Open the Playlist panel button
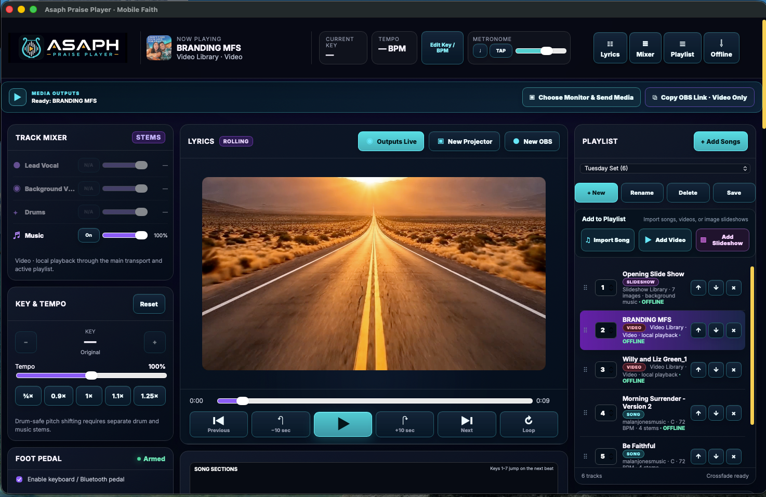The width and height of the screenshot is (766, 497). 682,48
